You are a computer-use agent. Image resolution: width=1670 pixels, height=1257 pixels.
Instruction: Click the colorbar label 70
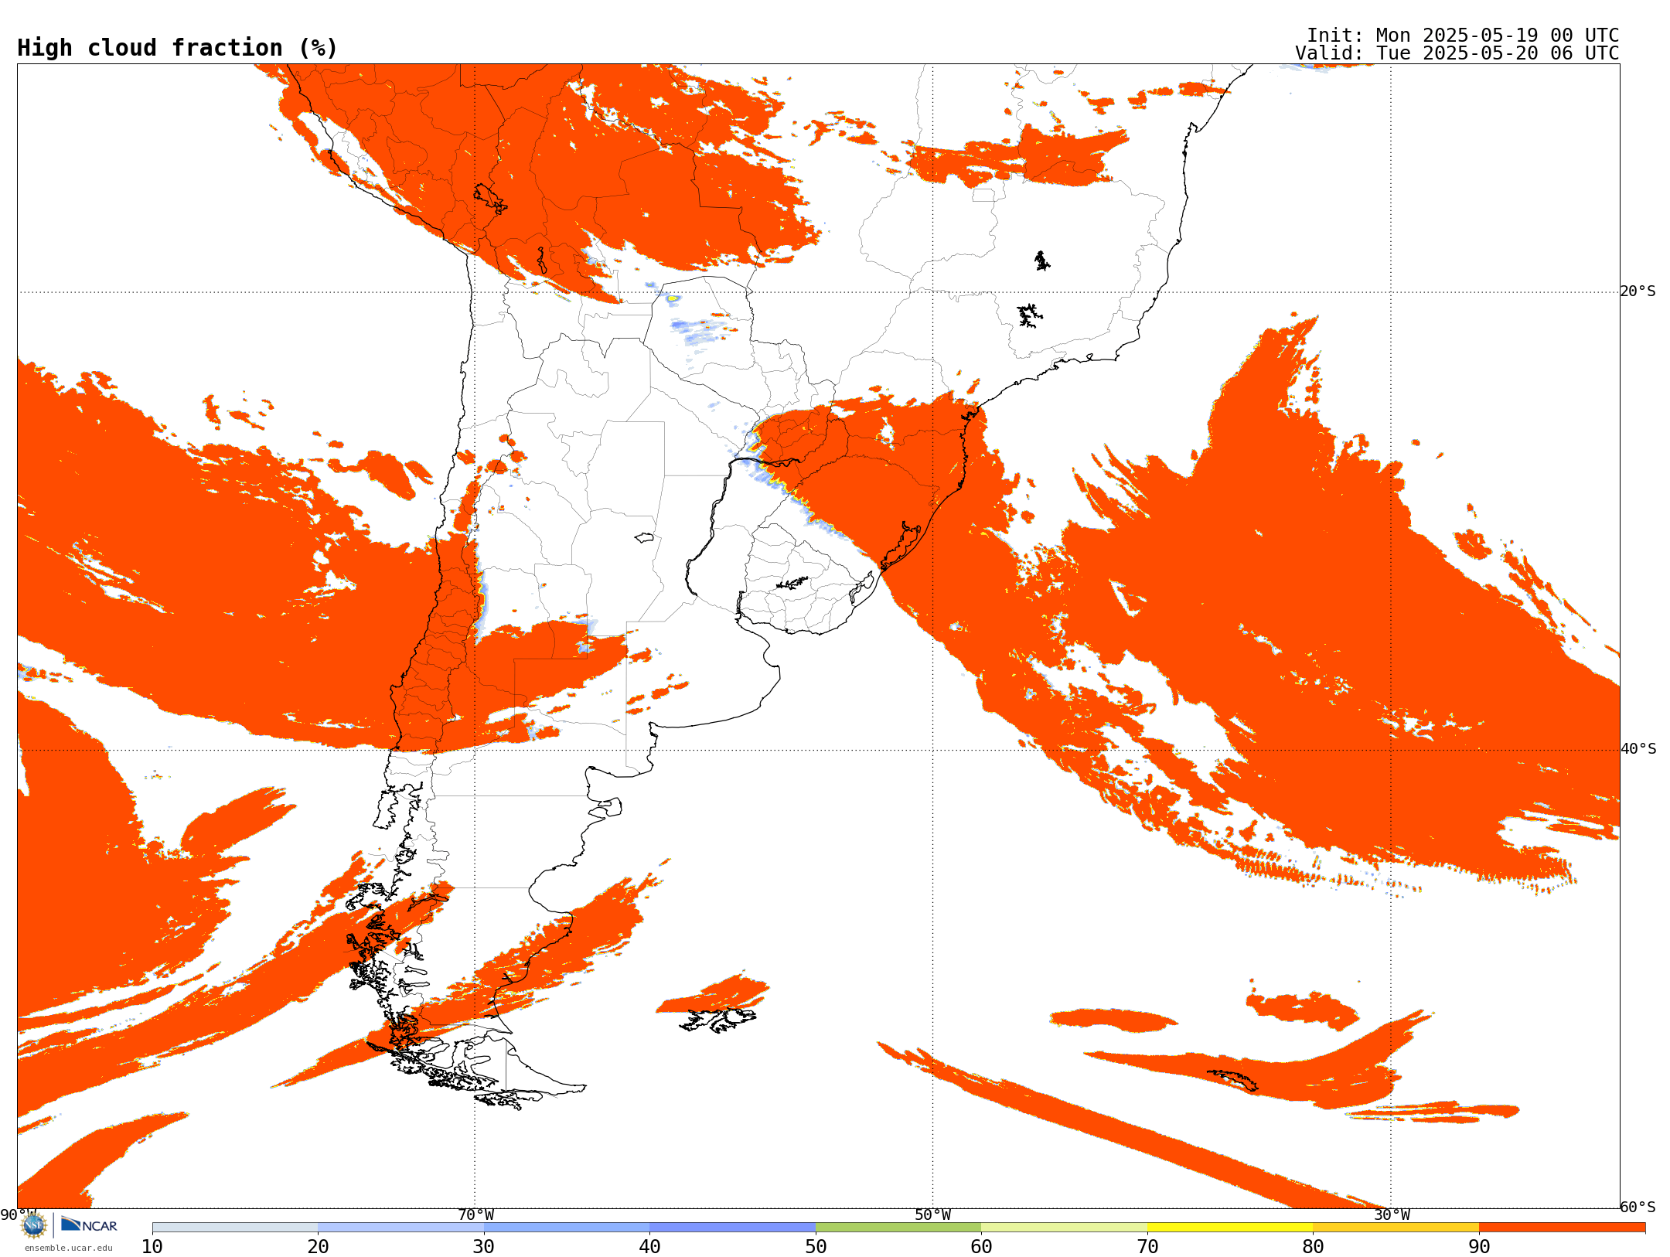point(1147,1246)
